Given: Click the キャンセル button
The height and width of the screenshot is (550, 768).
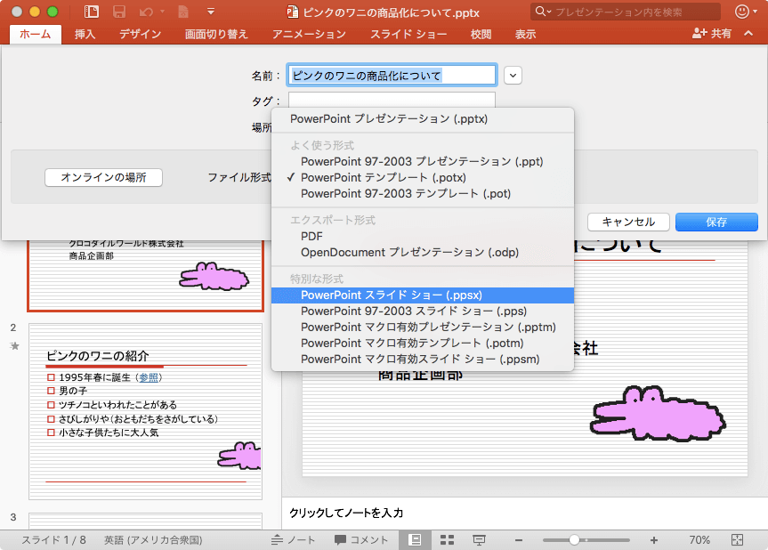Looking at the screenshot, I should (x=628, y=222).
